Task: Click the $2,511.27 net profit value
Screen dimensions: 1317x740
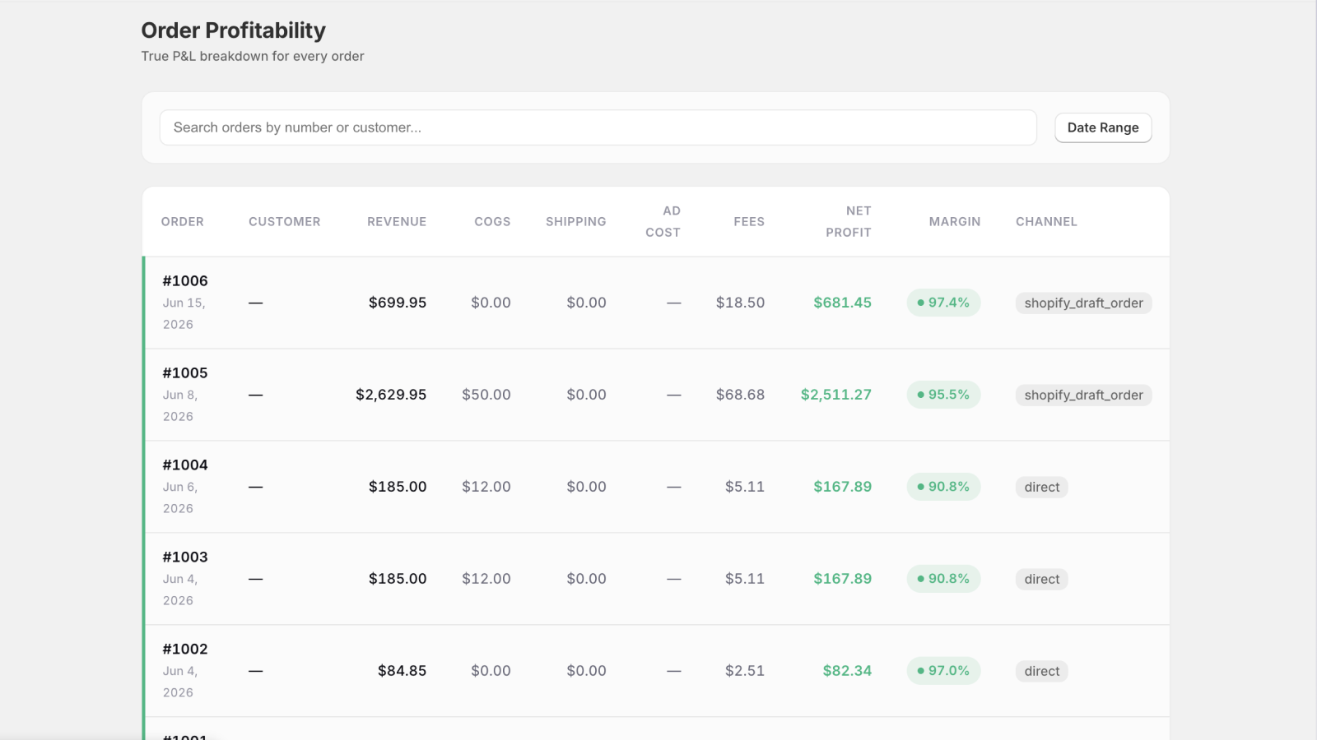Action: [x=836, y=395]
